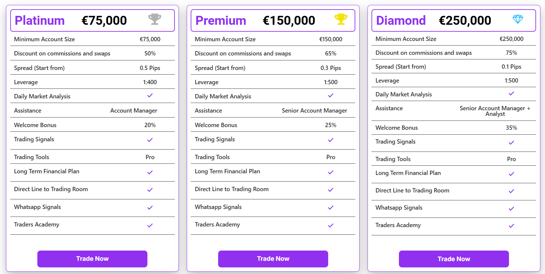Click Senior Account Manager + Analyst text

pos(495,111)
